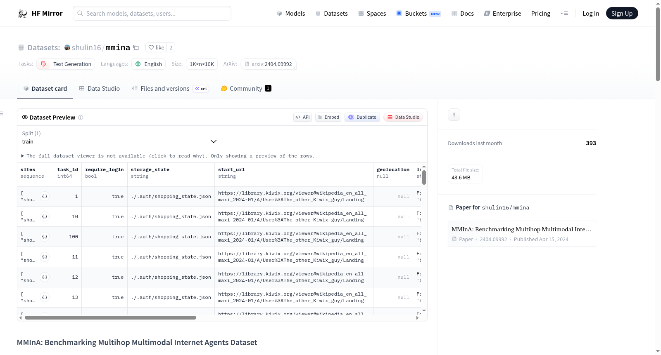Open the MMInA paper card in the sidebar
Screen dimensions: 661x355
click(x=522, y=234)
